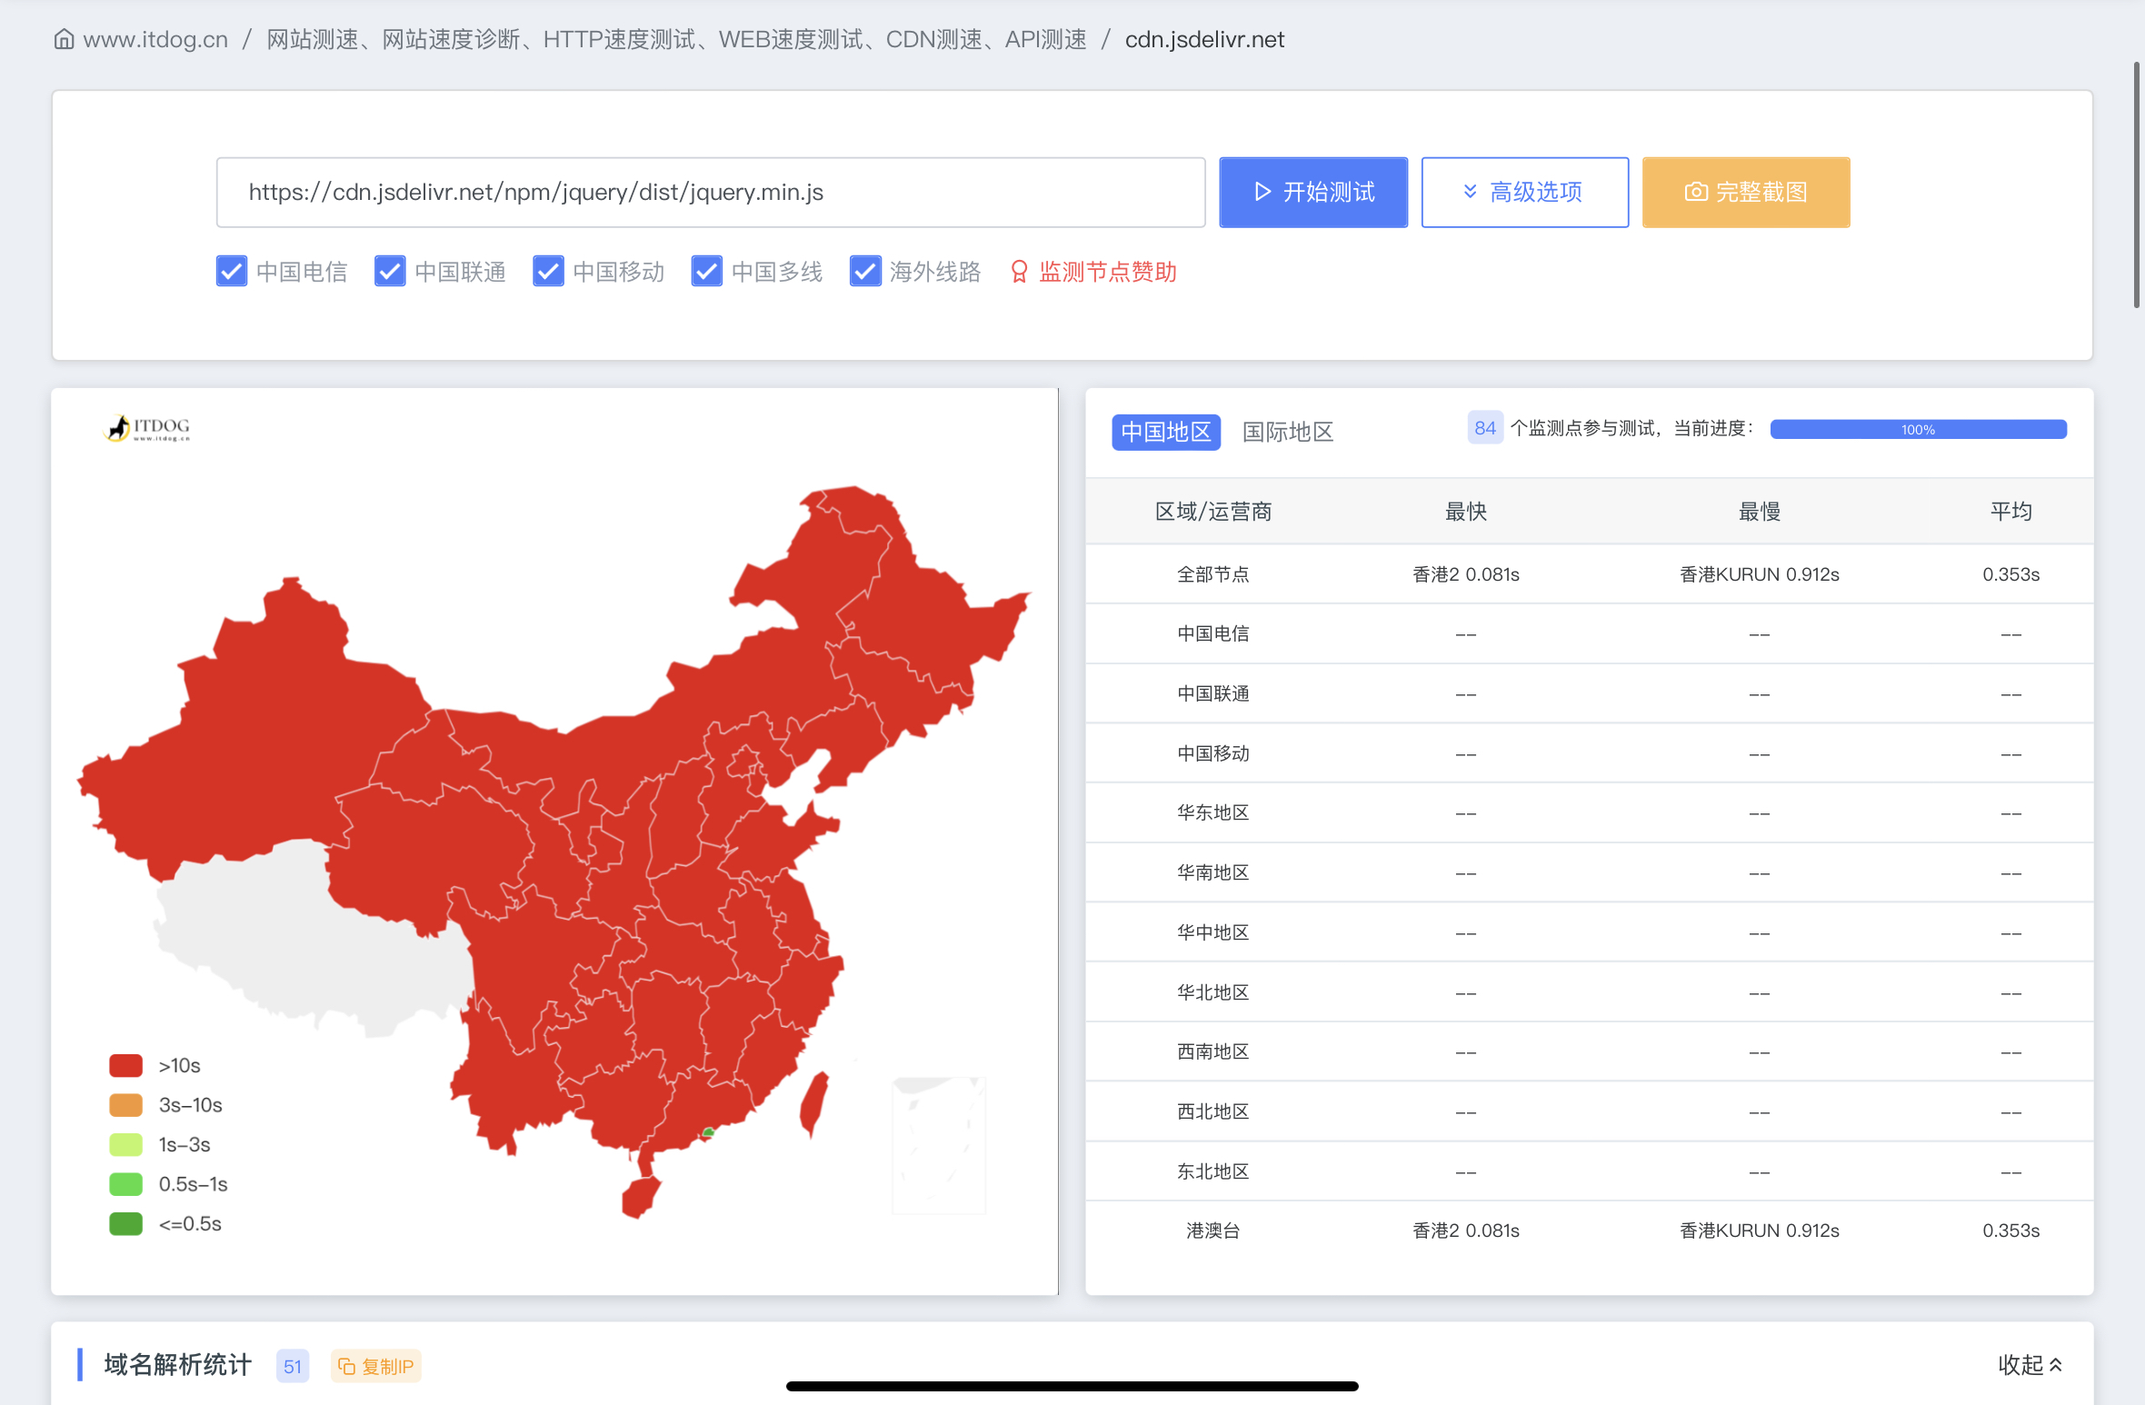Toggle the 中国移动 checkbox
This screenshot has height=1405, width=2145.
point(548,271)
